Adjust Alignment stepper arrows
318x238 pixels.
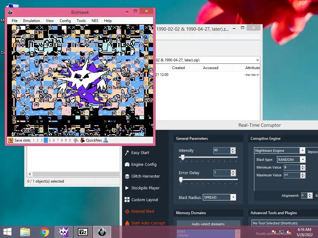click(x=310, y=196)
